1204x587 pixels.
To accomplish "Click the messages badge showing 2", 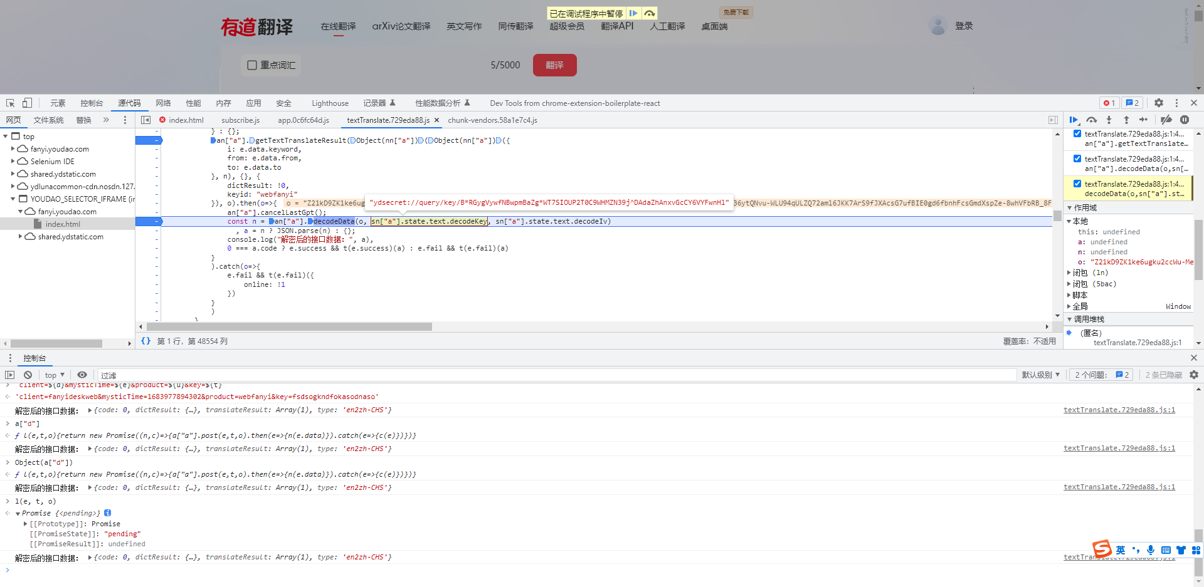I will 1133,103.
